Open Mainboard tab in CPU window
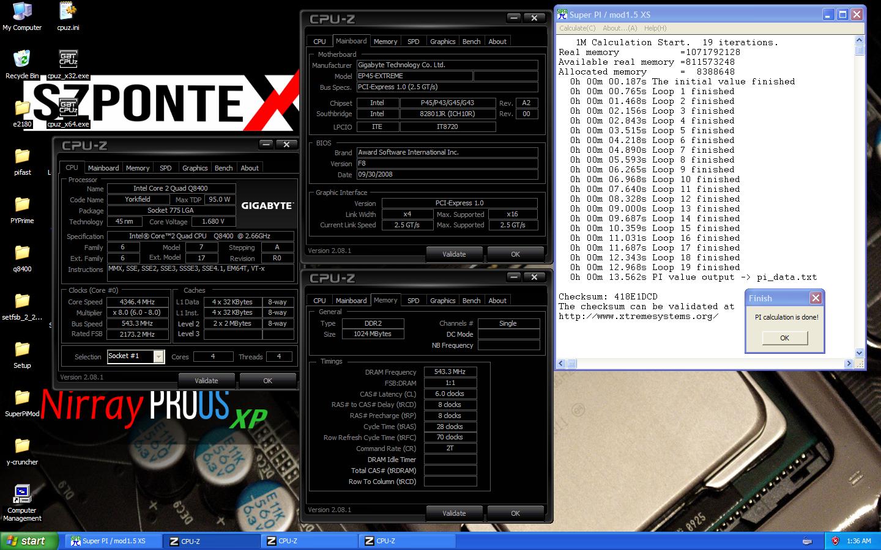Viewport: 881px width, 550px height. coord(103,168)
